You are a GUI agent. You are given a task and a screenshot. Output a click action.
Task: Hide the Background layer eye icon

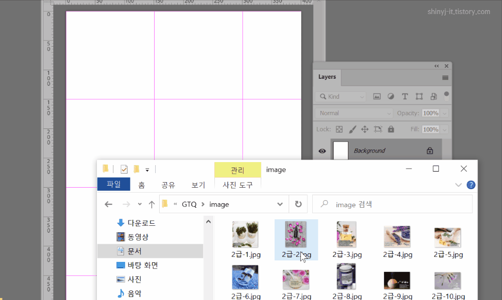(x=322, y=151)
